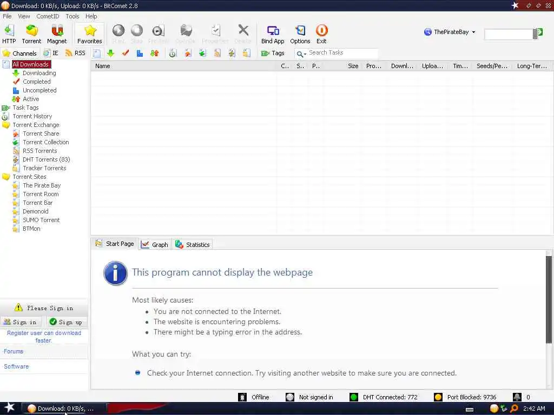Open ThePirateBay search engine dropdown
Screen dimensions: 554x415
pos(450,32)
